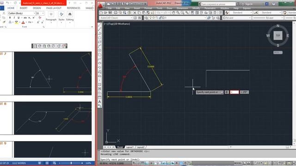This screenshot has height=166, width=296.
Task: Click Bold in the Word ribbon
Action: tap(10, 18)
